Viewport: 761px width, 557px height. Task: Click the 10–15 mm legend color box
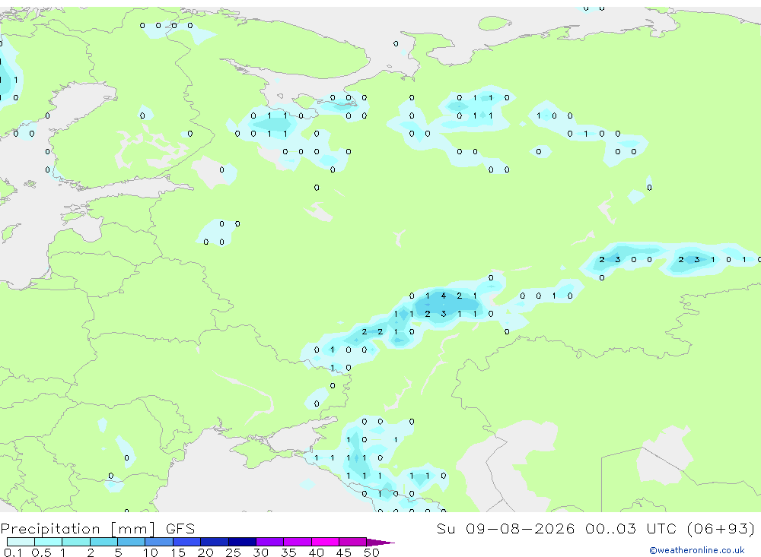[159, 542]
